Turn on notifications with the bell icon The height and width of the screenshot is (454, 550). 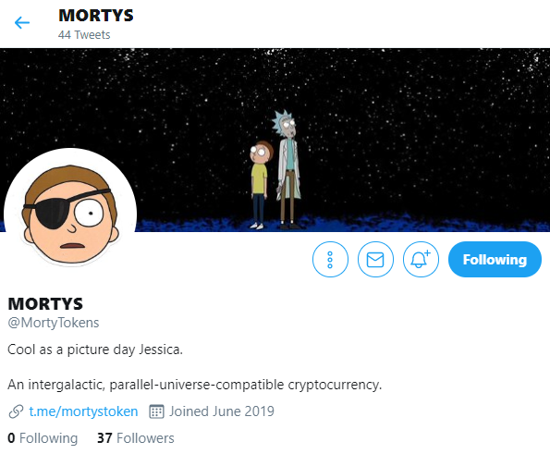421,259
